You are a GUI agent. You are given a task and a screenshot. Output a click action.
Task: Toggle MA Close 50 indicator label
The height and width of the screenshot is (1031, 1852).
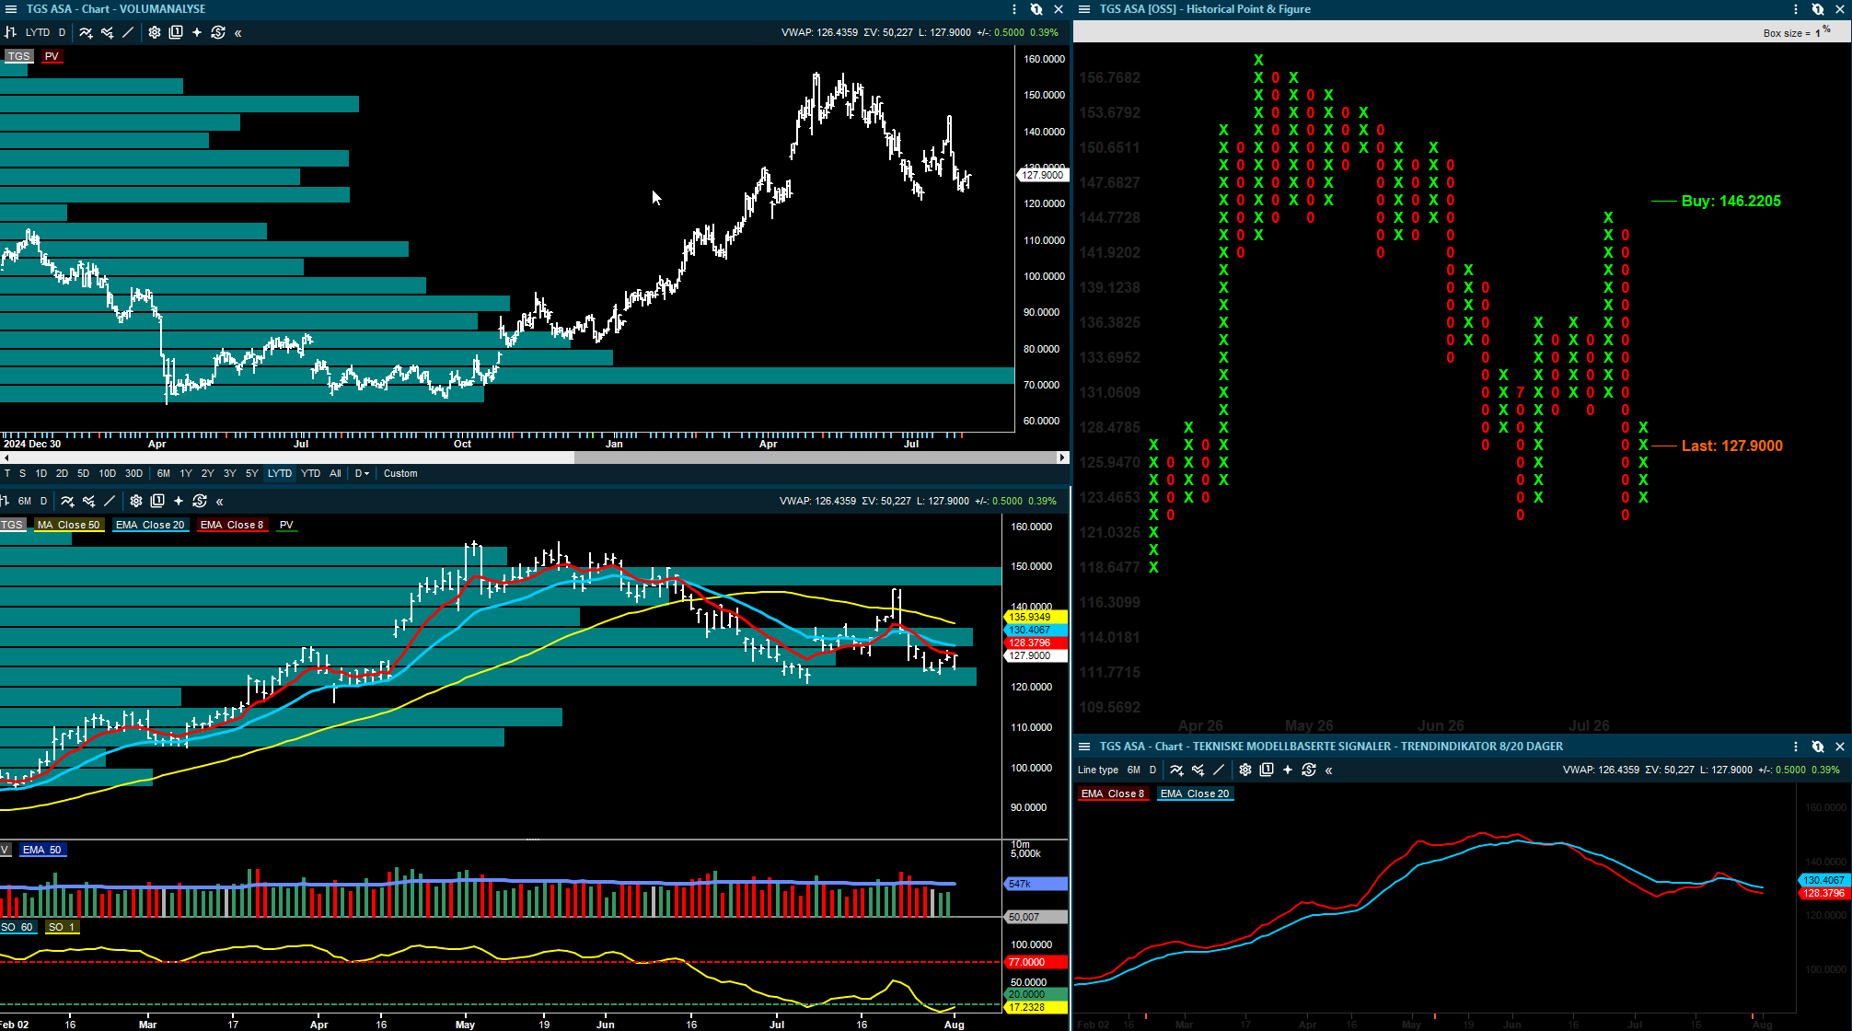click(x=69, y=525)
